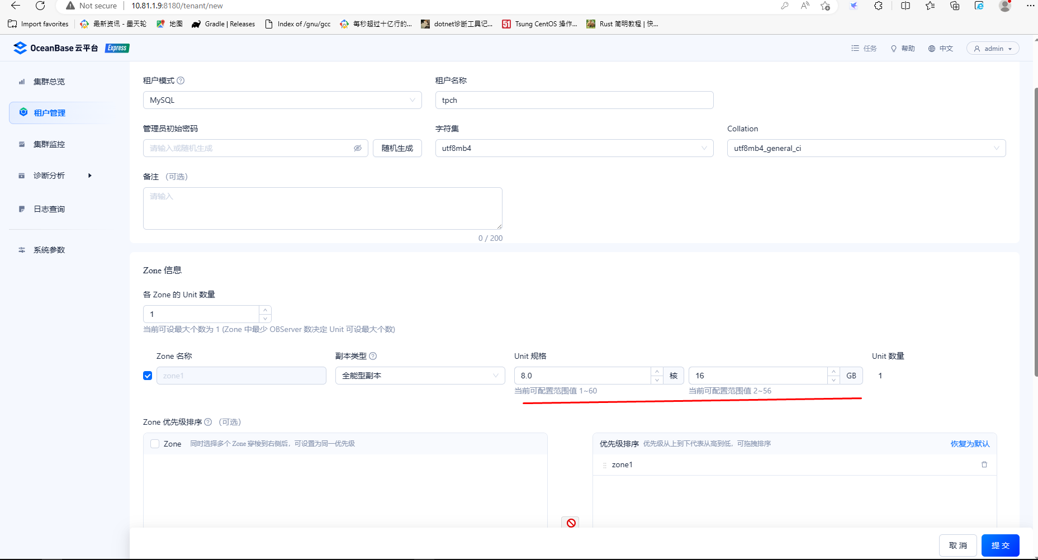Open 地图 bookmark

(x=169, y=24)
